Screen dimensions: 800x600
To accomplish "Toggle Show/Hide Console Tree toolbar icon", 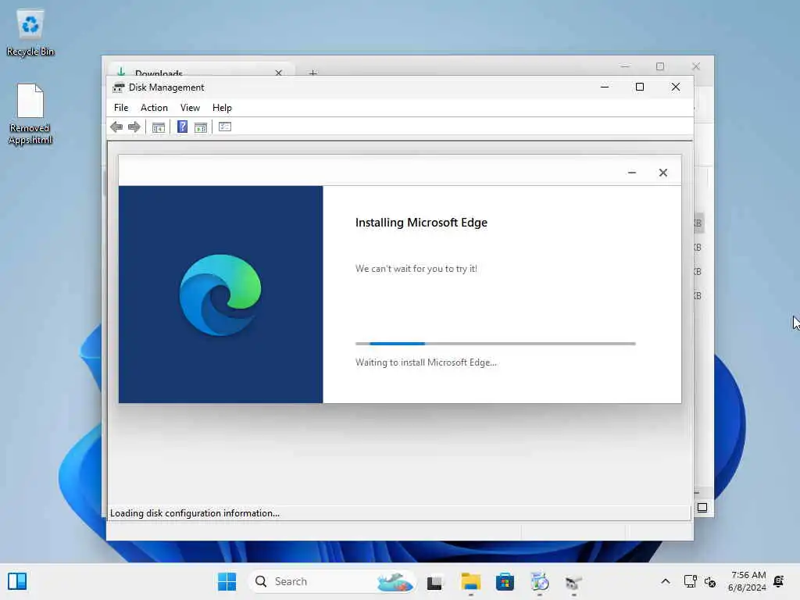I will tap(159, 127).
